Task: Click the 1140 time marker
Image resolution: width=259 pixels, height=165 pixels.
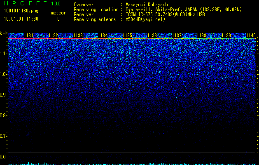Action: (251, 35)
